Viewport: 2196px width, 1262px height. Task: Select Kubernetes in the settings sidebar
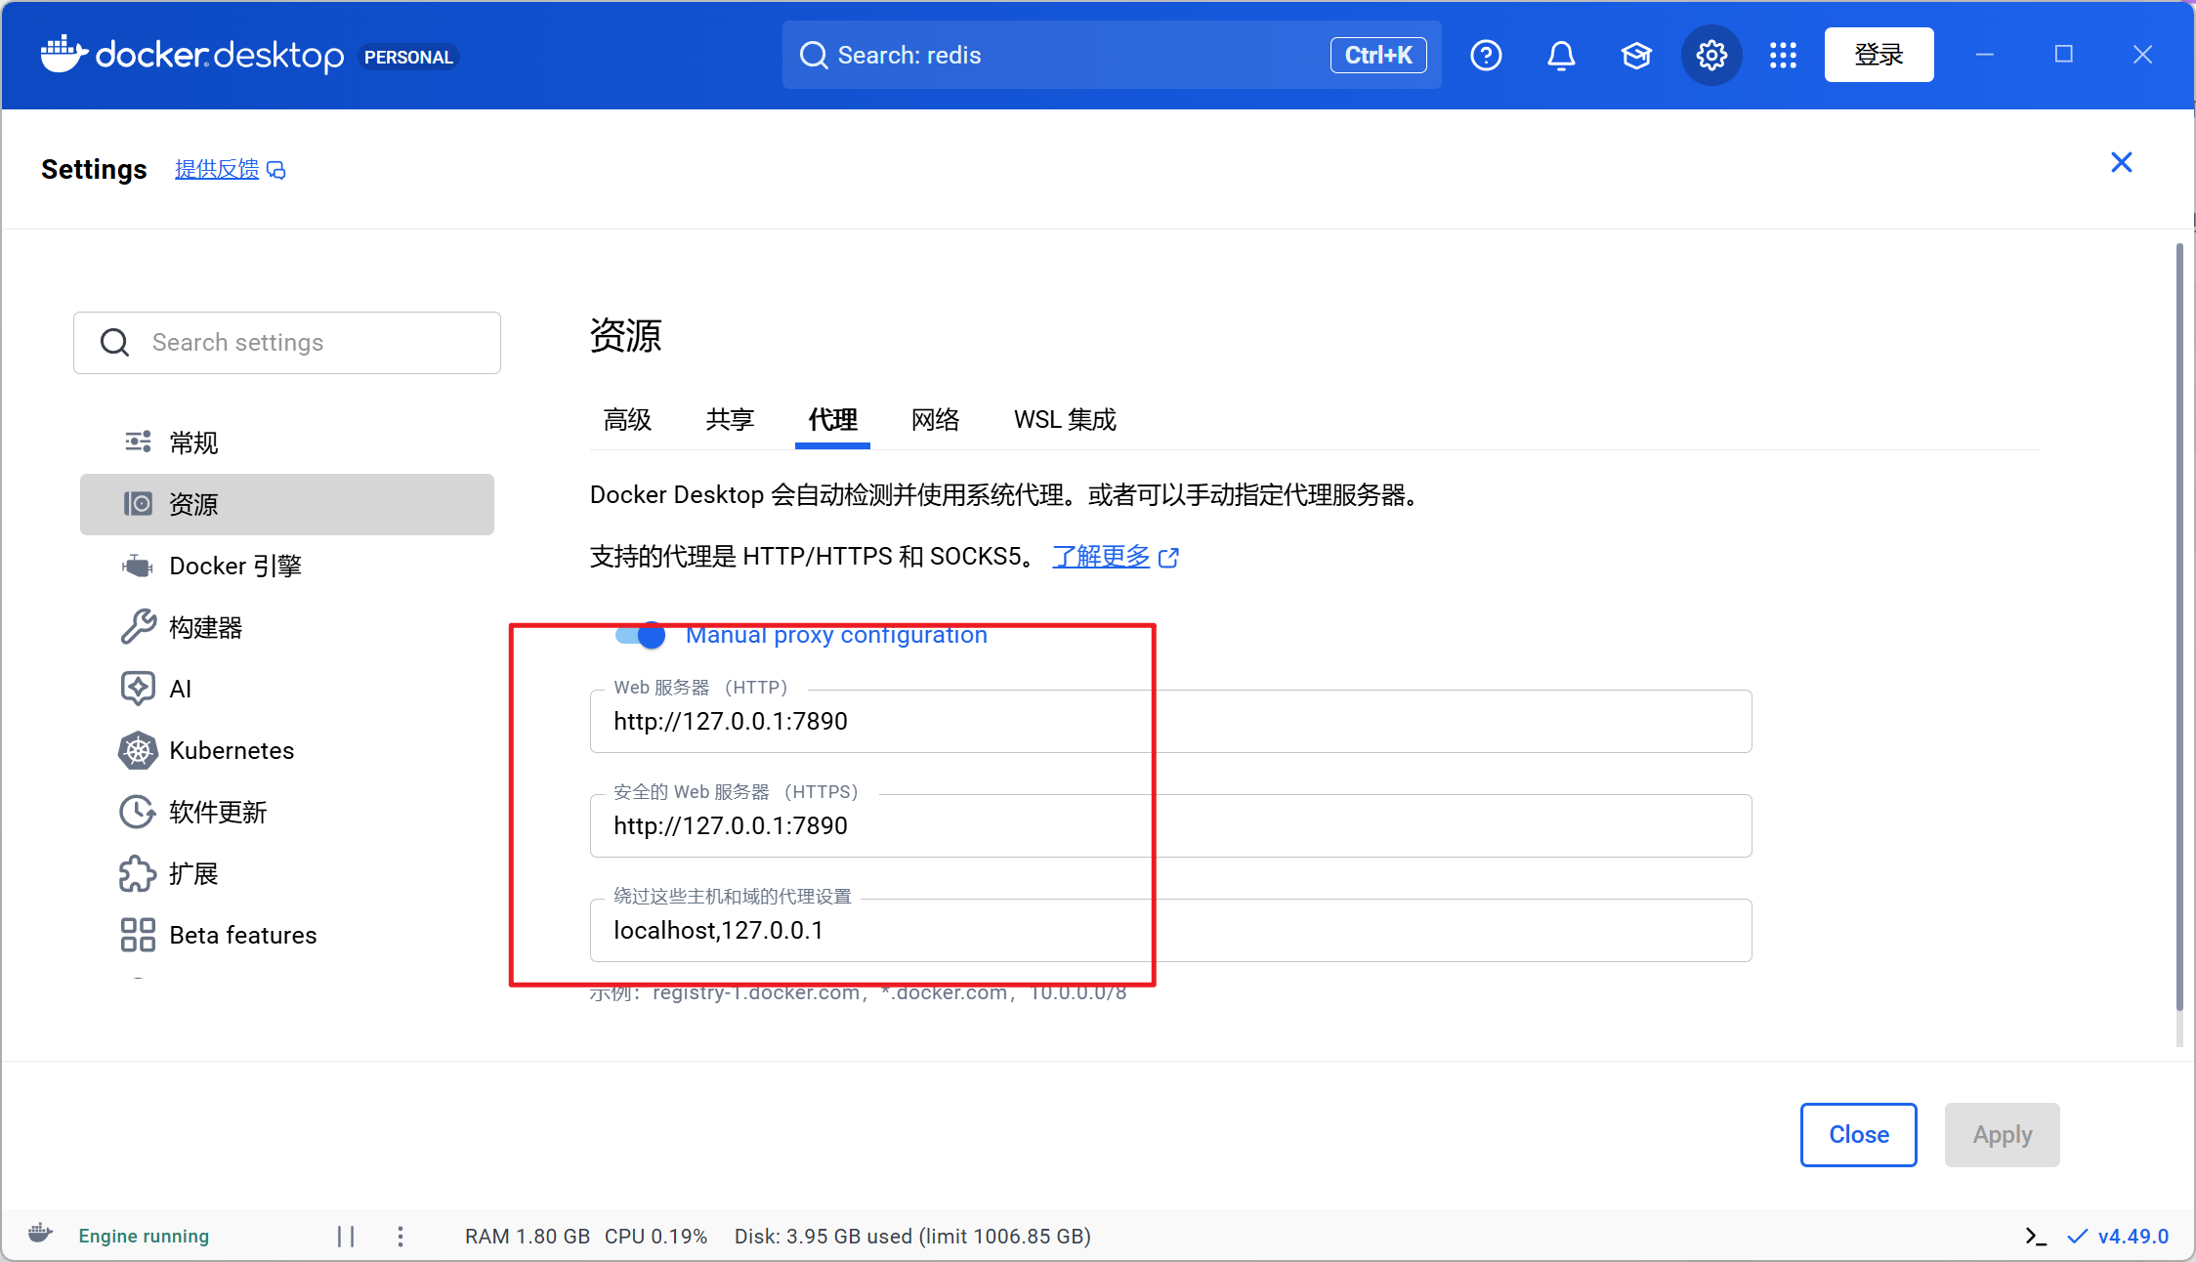(232, 750)
